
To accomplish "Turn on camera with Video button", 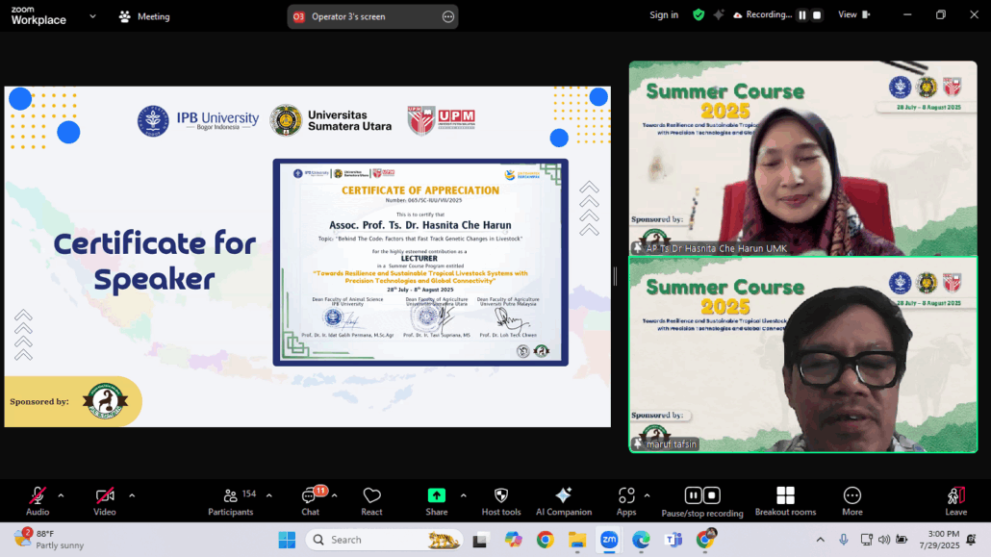I will 105,500.
